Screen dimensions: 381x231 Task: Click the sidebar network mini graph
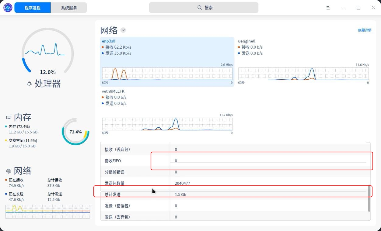point(48,212)
